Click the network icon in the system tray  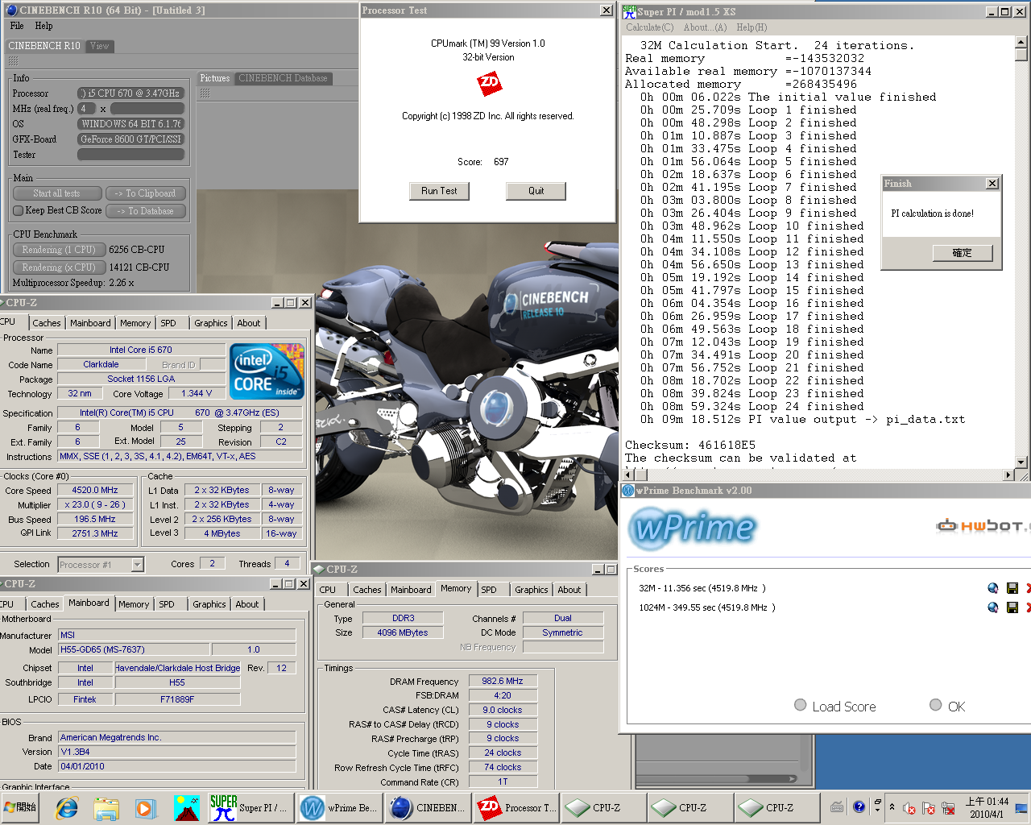click(949, 808)
